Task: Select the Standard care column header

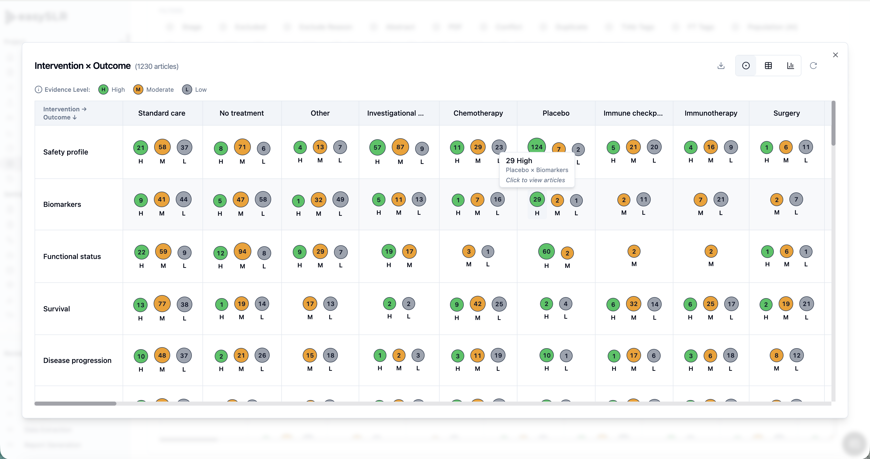Action: click(162, 113)
